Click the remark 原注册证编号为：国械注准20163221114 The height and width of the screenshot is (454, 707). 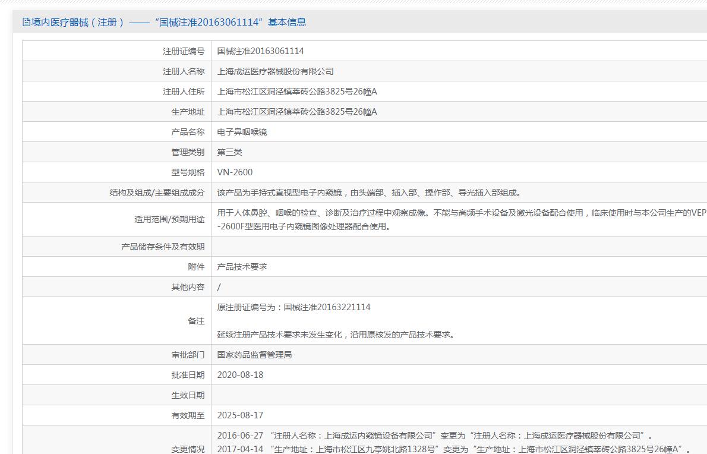(x=293, y=307)
